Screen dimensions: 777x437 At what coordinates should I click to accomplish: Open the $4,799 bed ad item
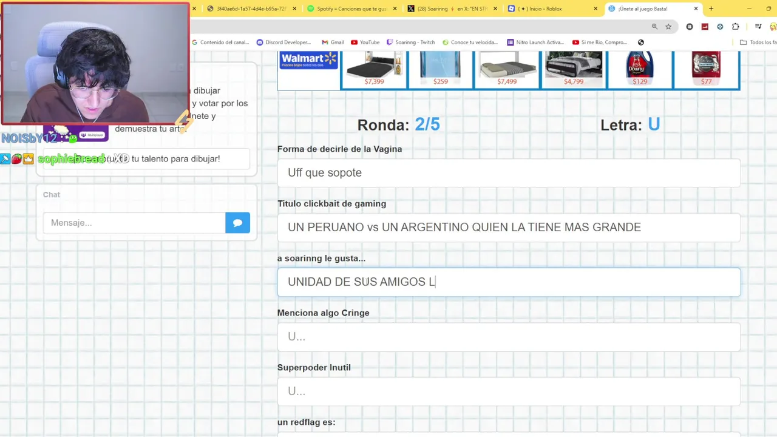coord(574,69)
